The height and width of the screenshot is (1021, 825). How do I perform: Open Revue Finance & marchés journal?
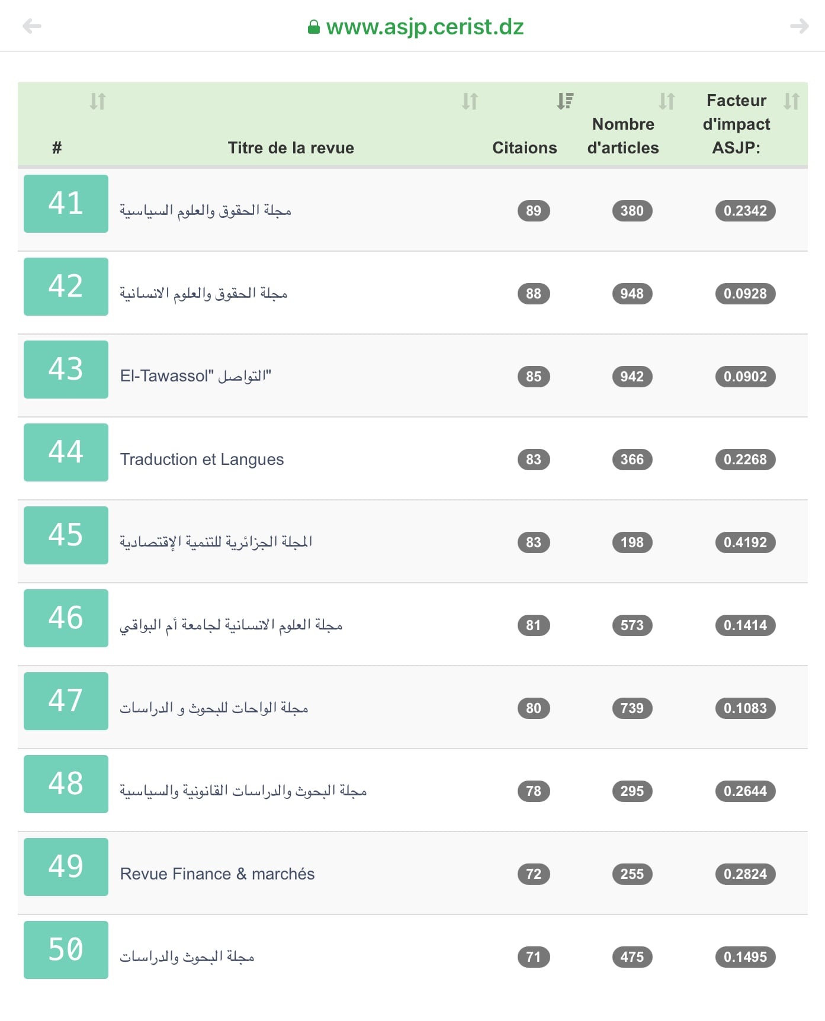point(217,874)
